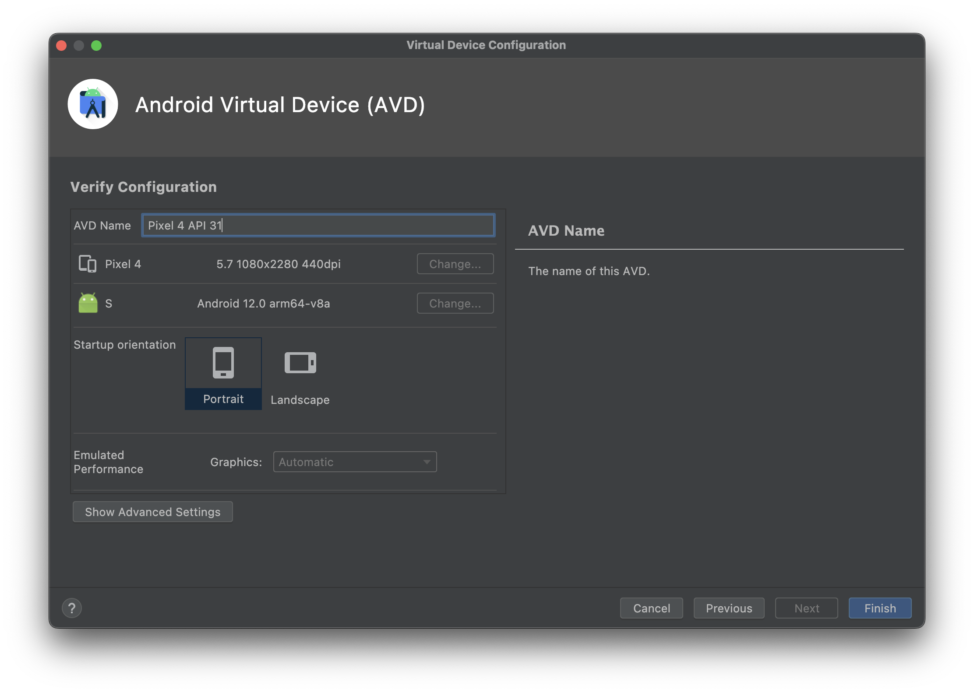Open help with the question mark icon
Viewport: 974px width, 693px height.
click(x=72, y=608)
